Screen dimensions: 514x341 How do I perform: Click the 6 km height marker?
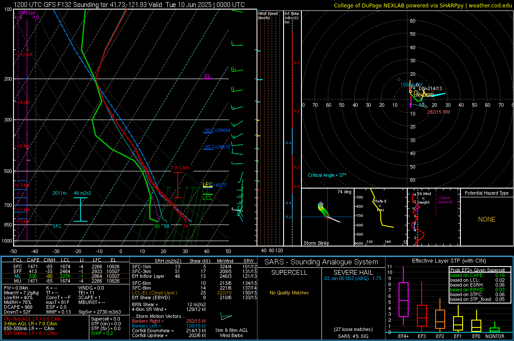[24, 146]
